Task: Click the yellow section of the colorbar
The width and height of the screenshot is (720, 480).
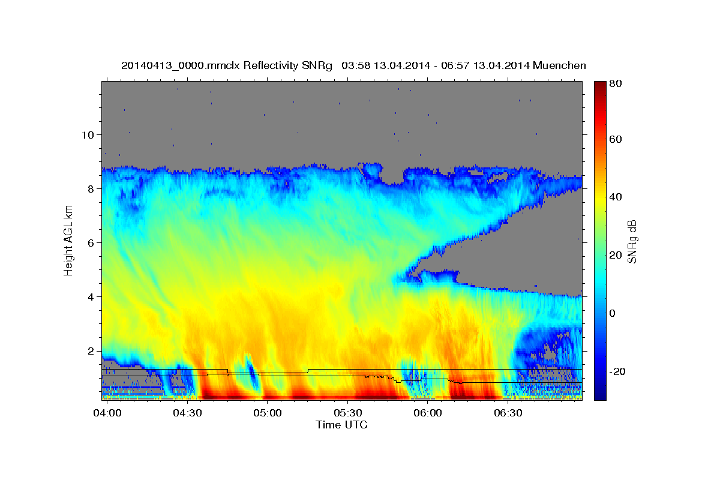Action: coord(599,197)
